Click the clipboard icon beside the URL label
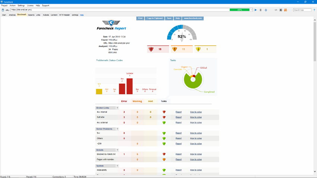This screenshot has height=178, width=317. click(3, 10)
